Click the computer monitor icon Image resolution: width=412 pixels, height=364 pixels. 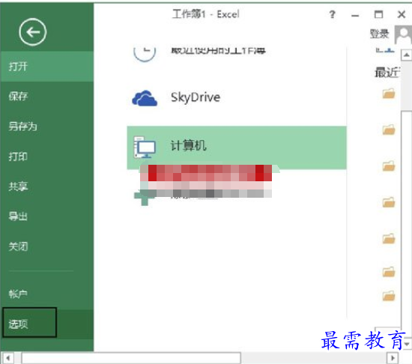click(x=145, y=147)
